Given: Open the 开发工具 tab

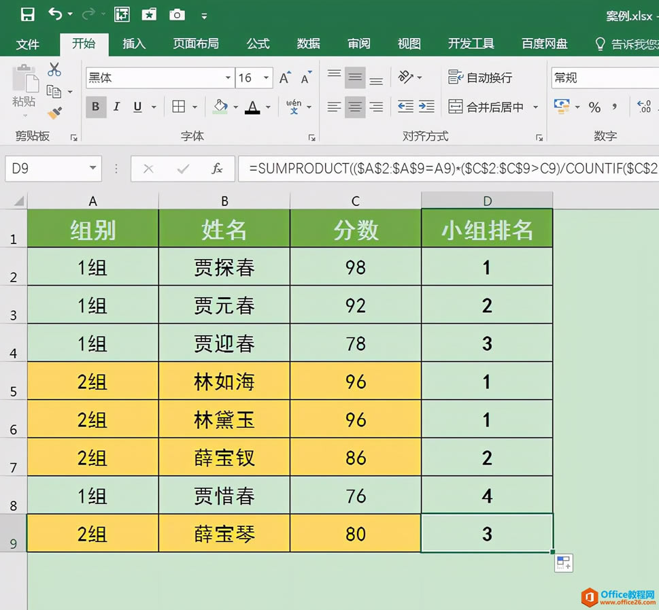Looking at the screenshot, I should click(471, 44).
